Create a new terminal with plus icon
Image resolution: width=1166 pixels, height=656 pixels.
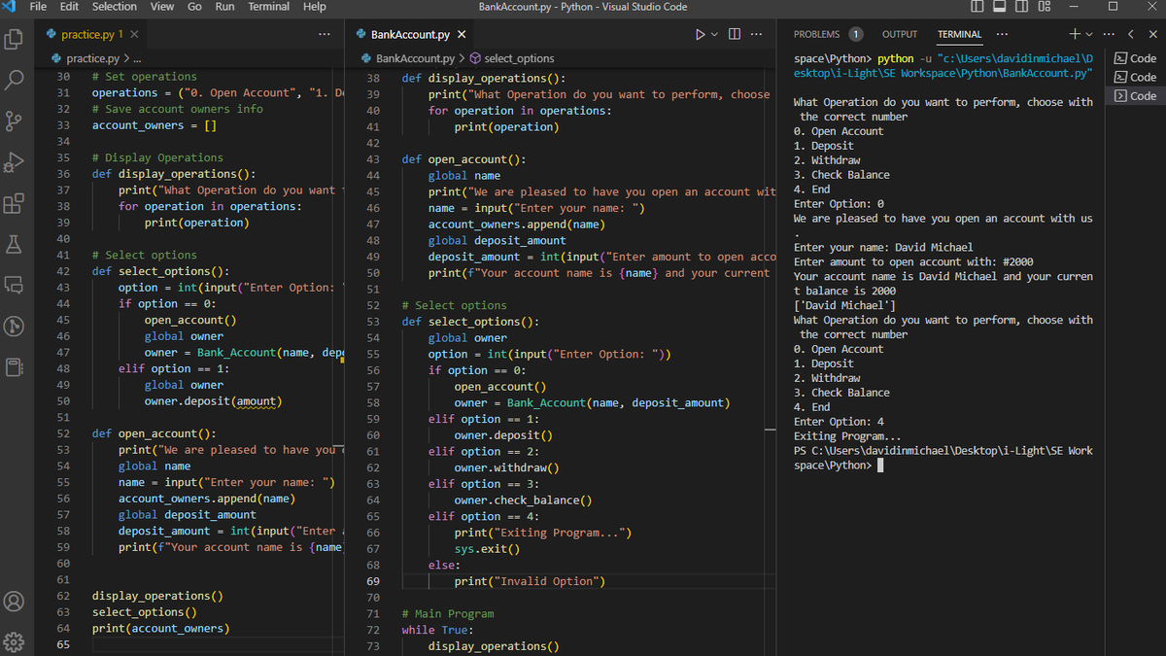click(x=1075, y=34)
